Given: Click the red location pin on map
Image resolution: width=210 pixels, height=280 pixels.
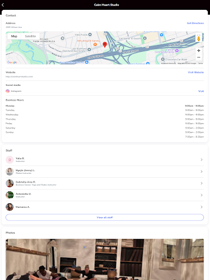Looking at the screenshot, I should coord(105,45).
